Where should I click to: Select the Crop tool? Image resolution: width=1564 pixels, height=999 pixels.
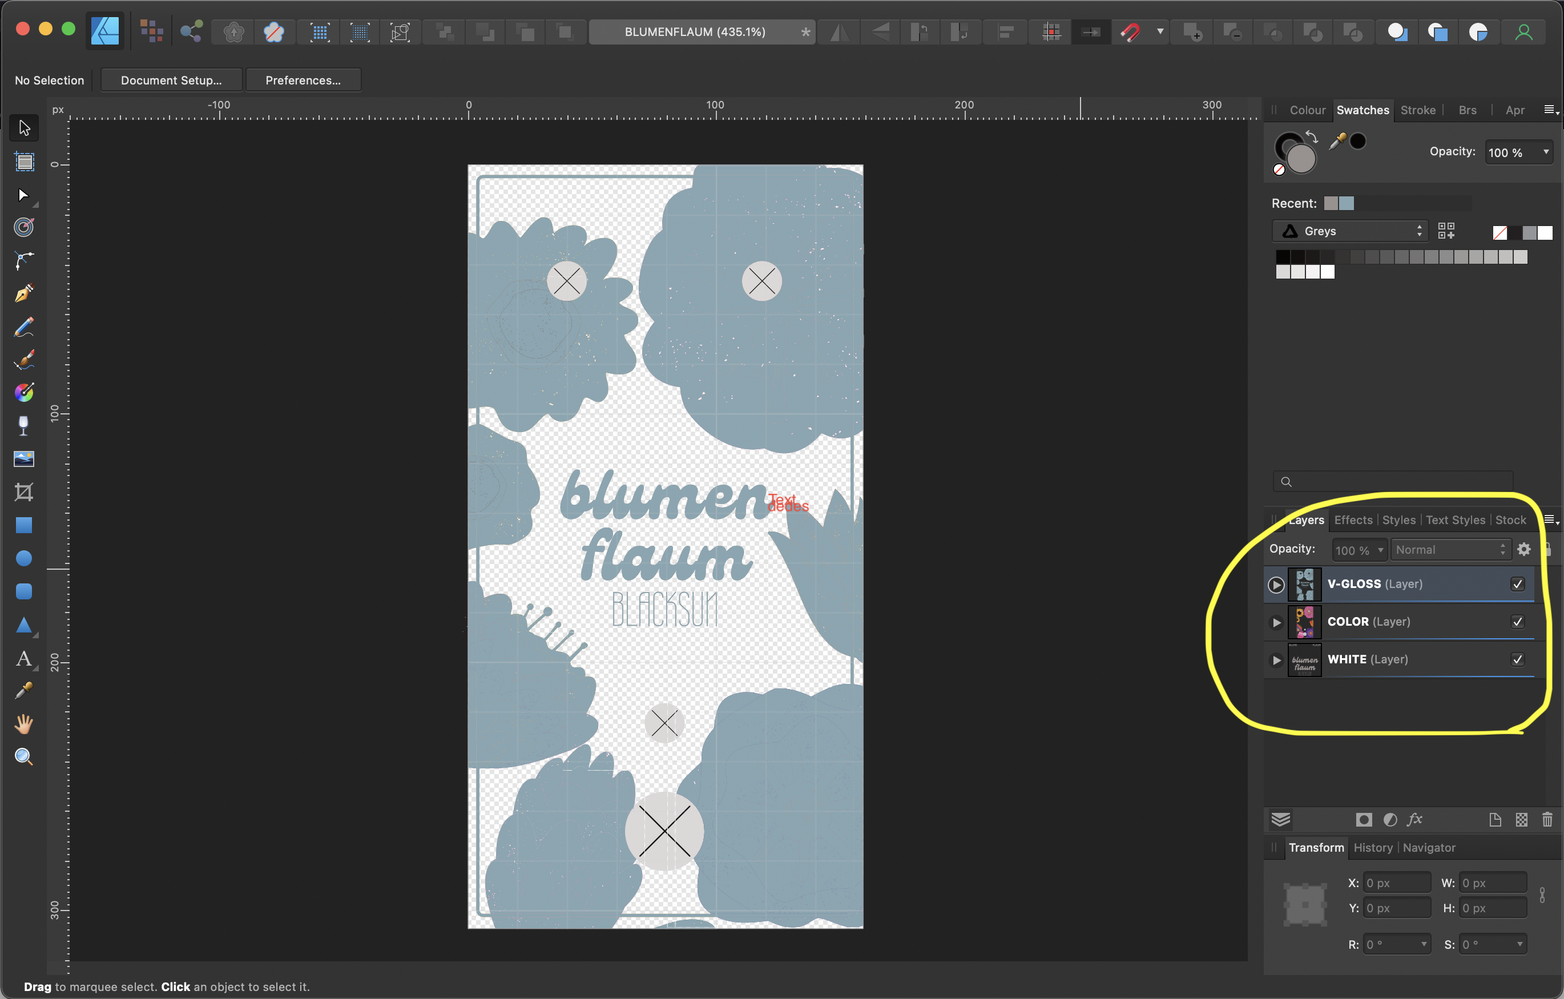24,492
